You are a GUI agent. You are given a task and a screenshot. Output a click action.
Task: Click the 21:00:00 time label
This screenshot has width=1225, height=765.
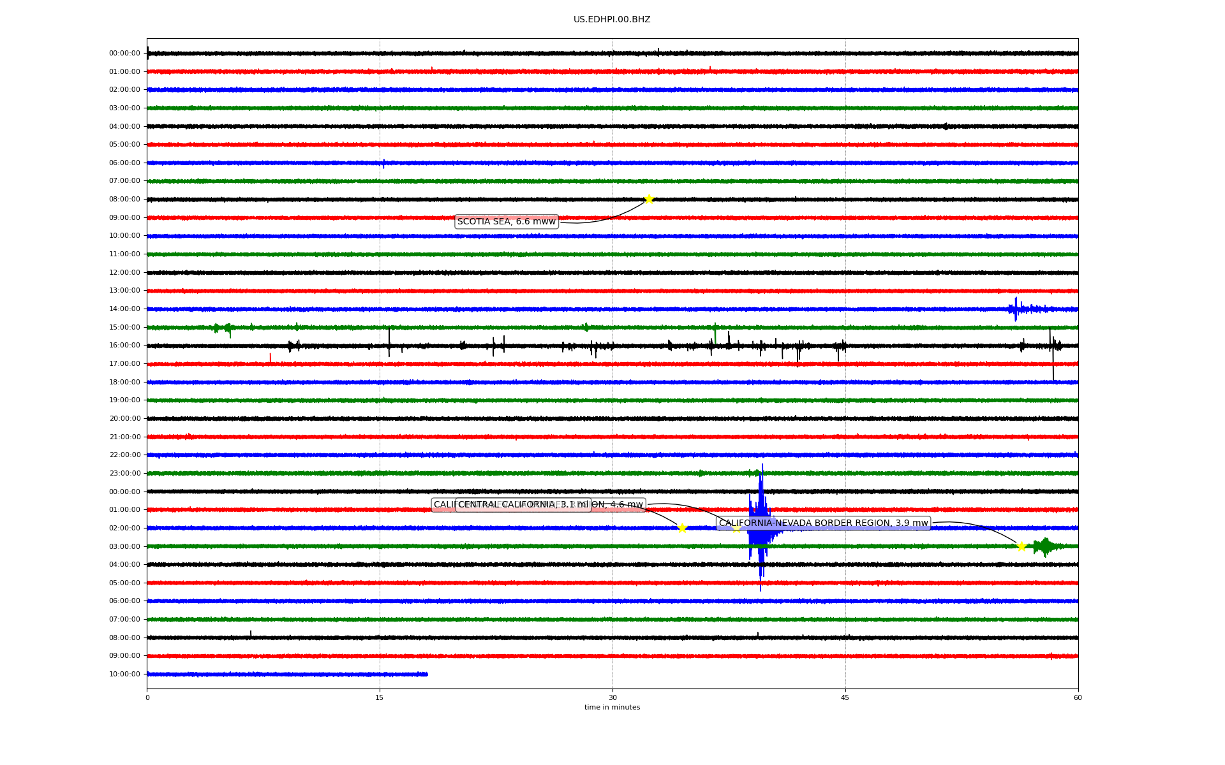(124, 437)
